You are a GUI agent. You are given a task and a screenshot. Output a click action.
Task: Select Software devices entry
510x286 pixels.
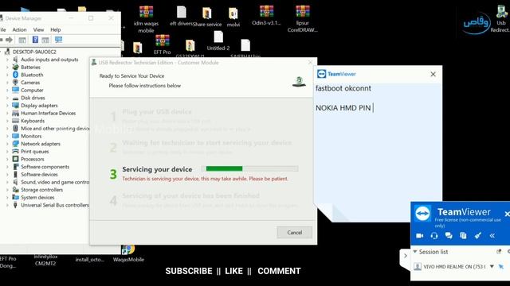[x=39, y=175]
